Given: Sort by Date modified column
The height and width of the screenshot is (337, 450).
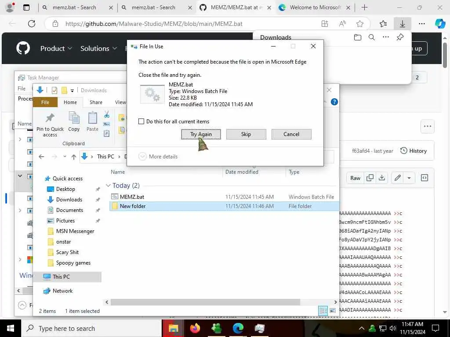Looking at the screenshot, I should click(242, 172).
